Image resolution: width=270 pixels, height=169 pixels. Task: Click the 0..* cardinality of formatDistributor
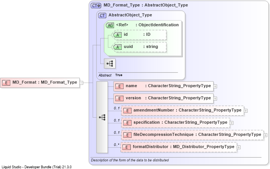tap(117, 145)
